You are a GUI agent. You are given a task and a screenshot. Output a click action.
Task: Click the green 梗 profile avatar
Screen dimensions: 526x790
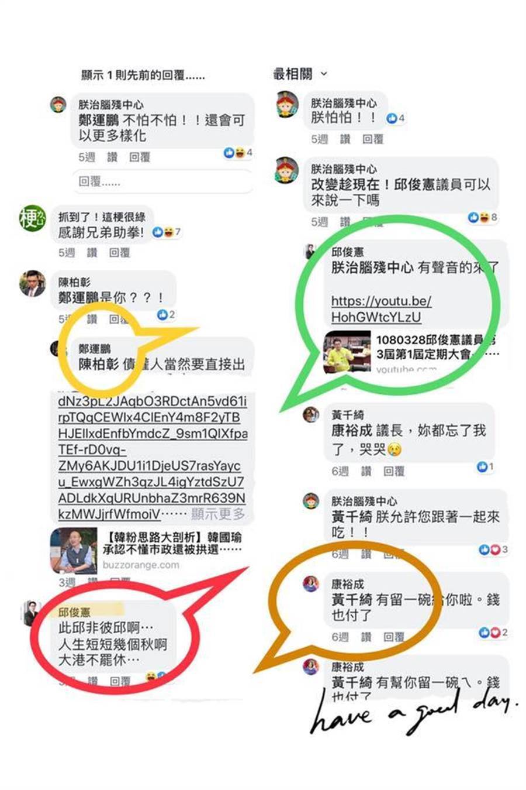32,219
